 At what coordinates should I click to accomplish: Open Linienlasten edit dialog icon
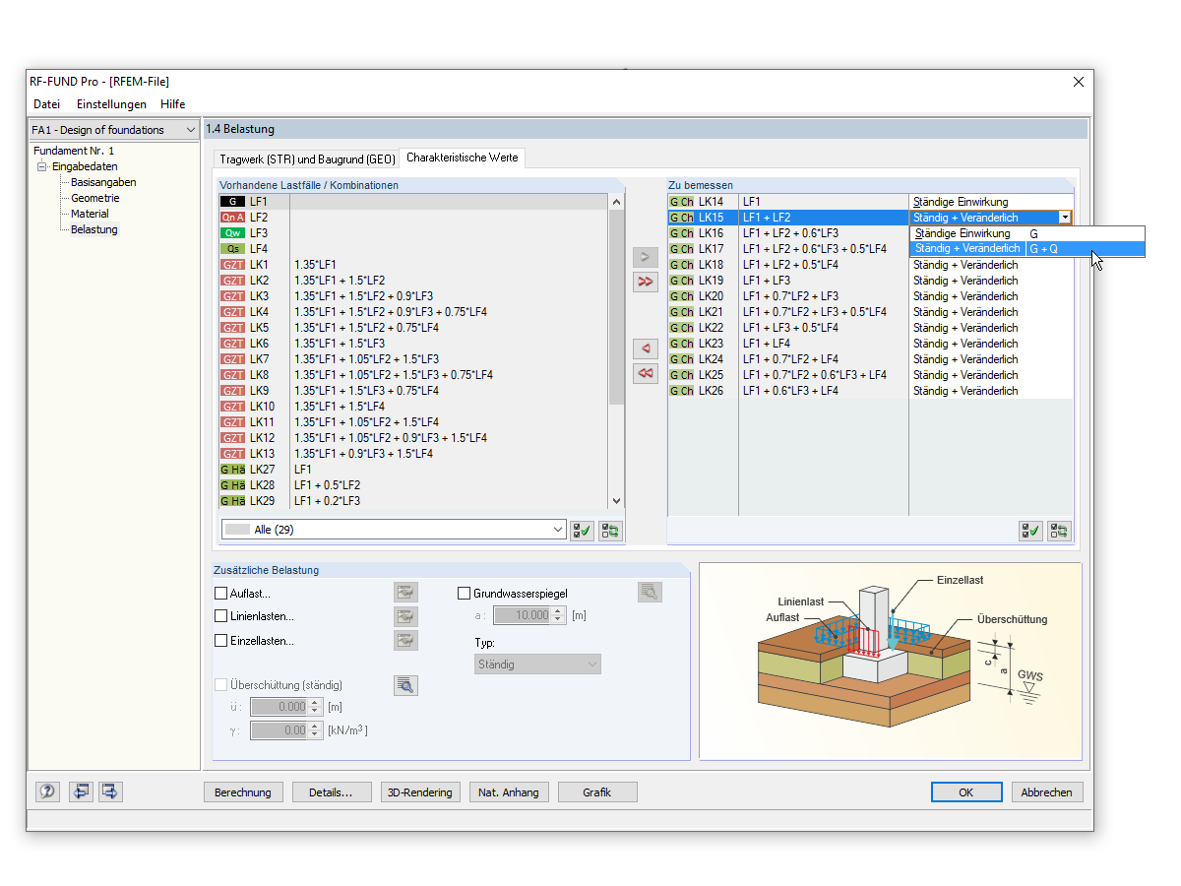[405, 616]
